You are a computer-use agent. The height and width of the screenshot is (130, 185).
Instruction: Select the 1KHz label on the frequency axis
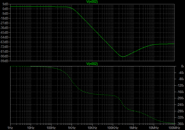tap(72, 128)
